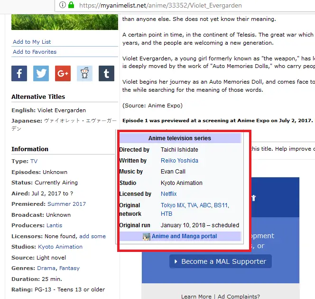
Task: Open Anime and Manga portal link
Action: (x=184, y=236)
